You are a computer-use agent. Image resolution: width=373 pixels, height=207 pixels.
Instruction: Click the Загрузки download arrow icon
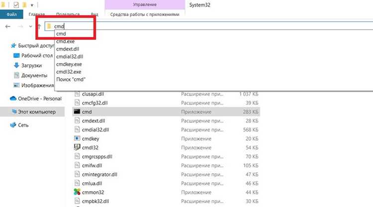[x=16, y=65]
